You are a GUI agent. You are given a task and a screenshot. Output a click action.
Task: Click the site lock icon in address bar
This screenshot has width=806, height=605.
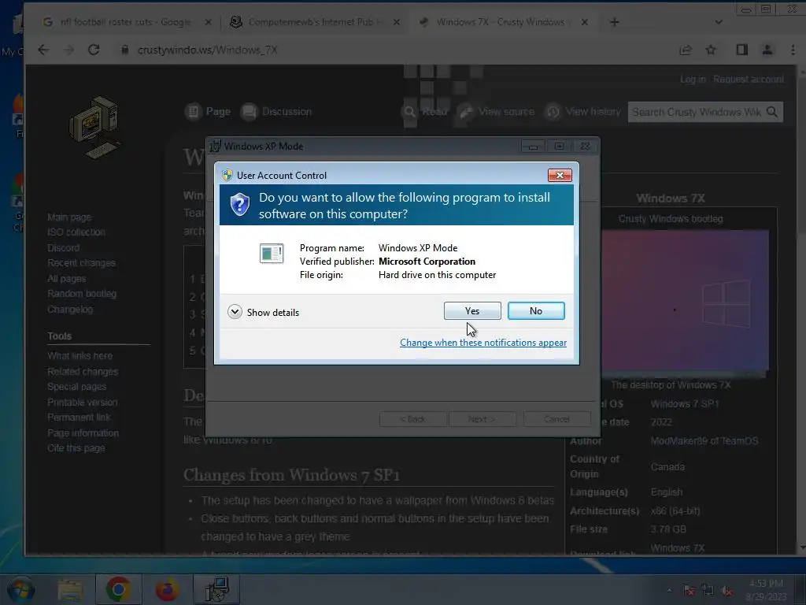coord(124,50)
